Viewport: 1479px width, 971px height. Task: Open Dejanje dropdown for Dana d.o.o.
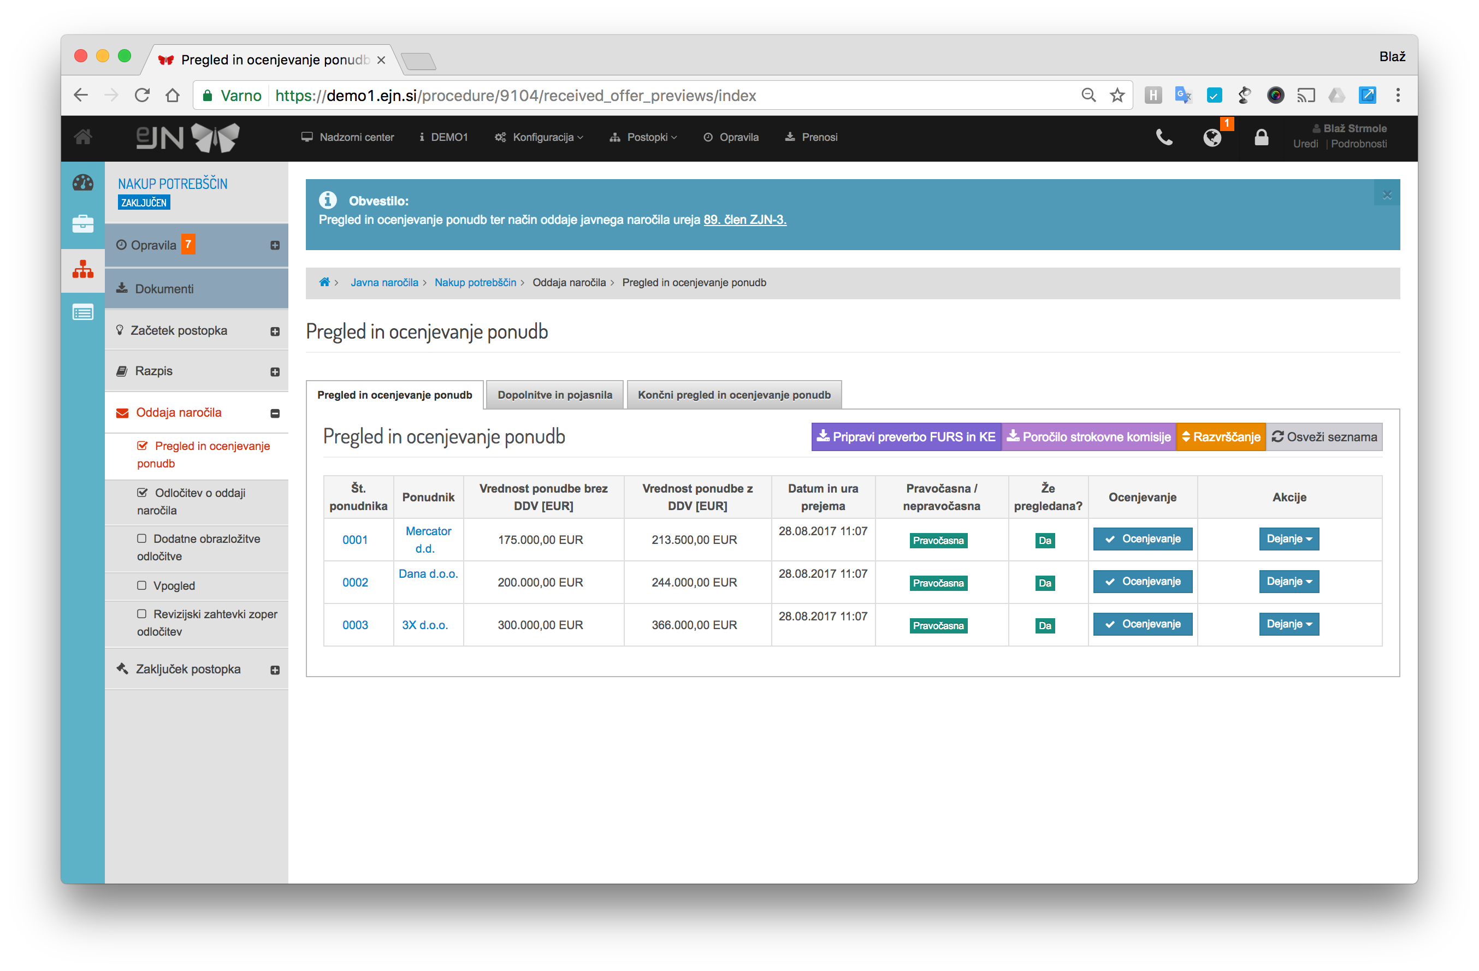click(1288, 581)
